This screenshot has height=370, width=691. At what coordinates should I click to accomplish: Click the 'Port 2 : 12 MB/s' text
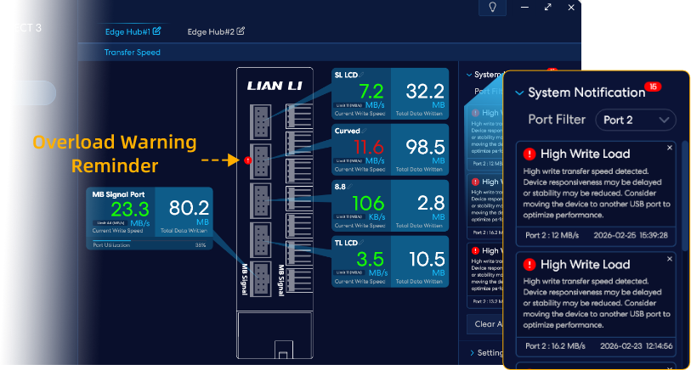click(x=552, y=235)
